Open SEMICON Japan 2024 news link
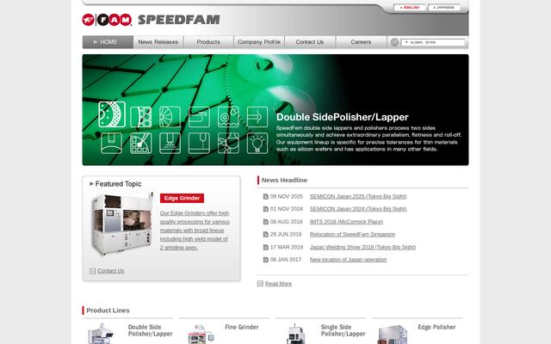The width and height of the screenshot is (551, 344). coord(358,209)
